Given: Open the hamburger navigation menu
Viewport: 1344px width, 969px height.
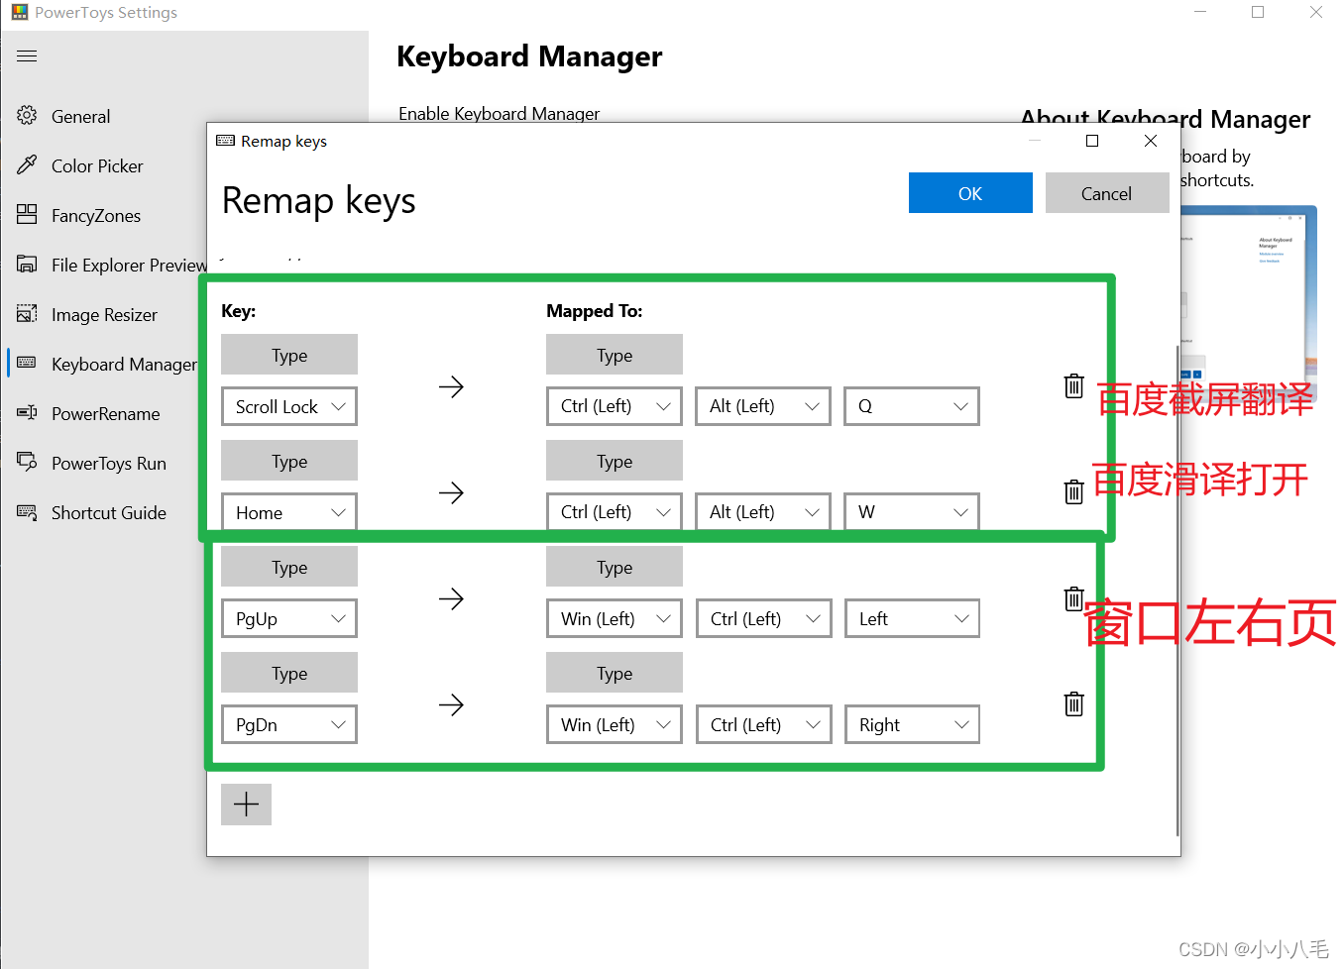Looking at the screenshot, I should pyautogui.click(x=27, y=56).
